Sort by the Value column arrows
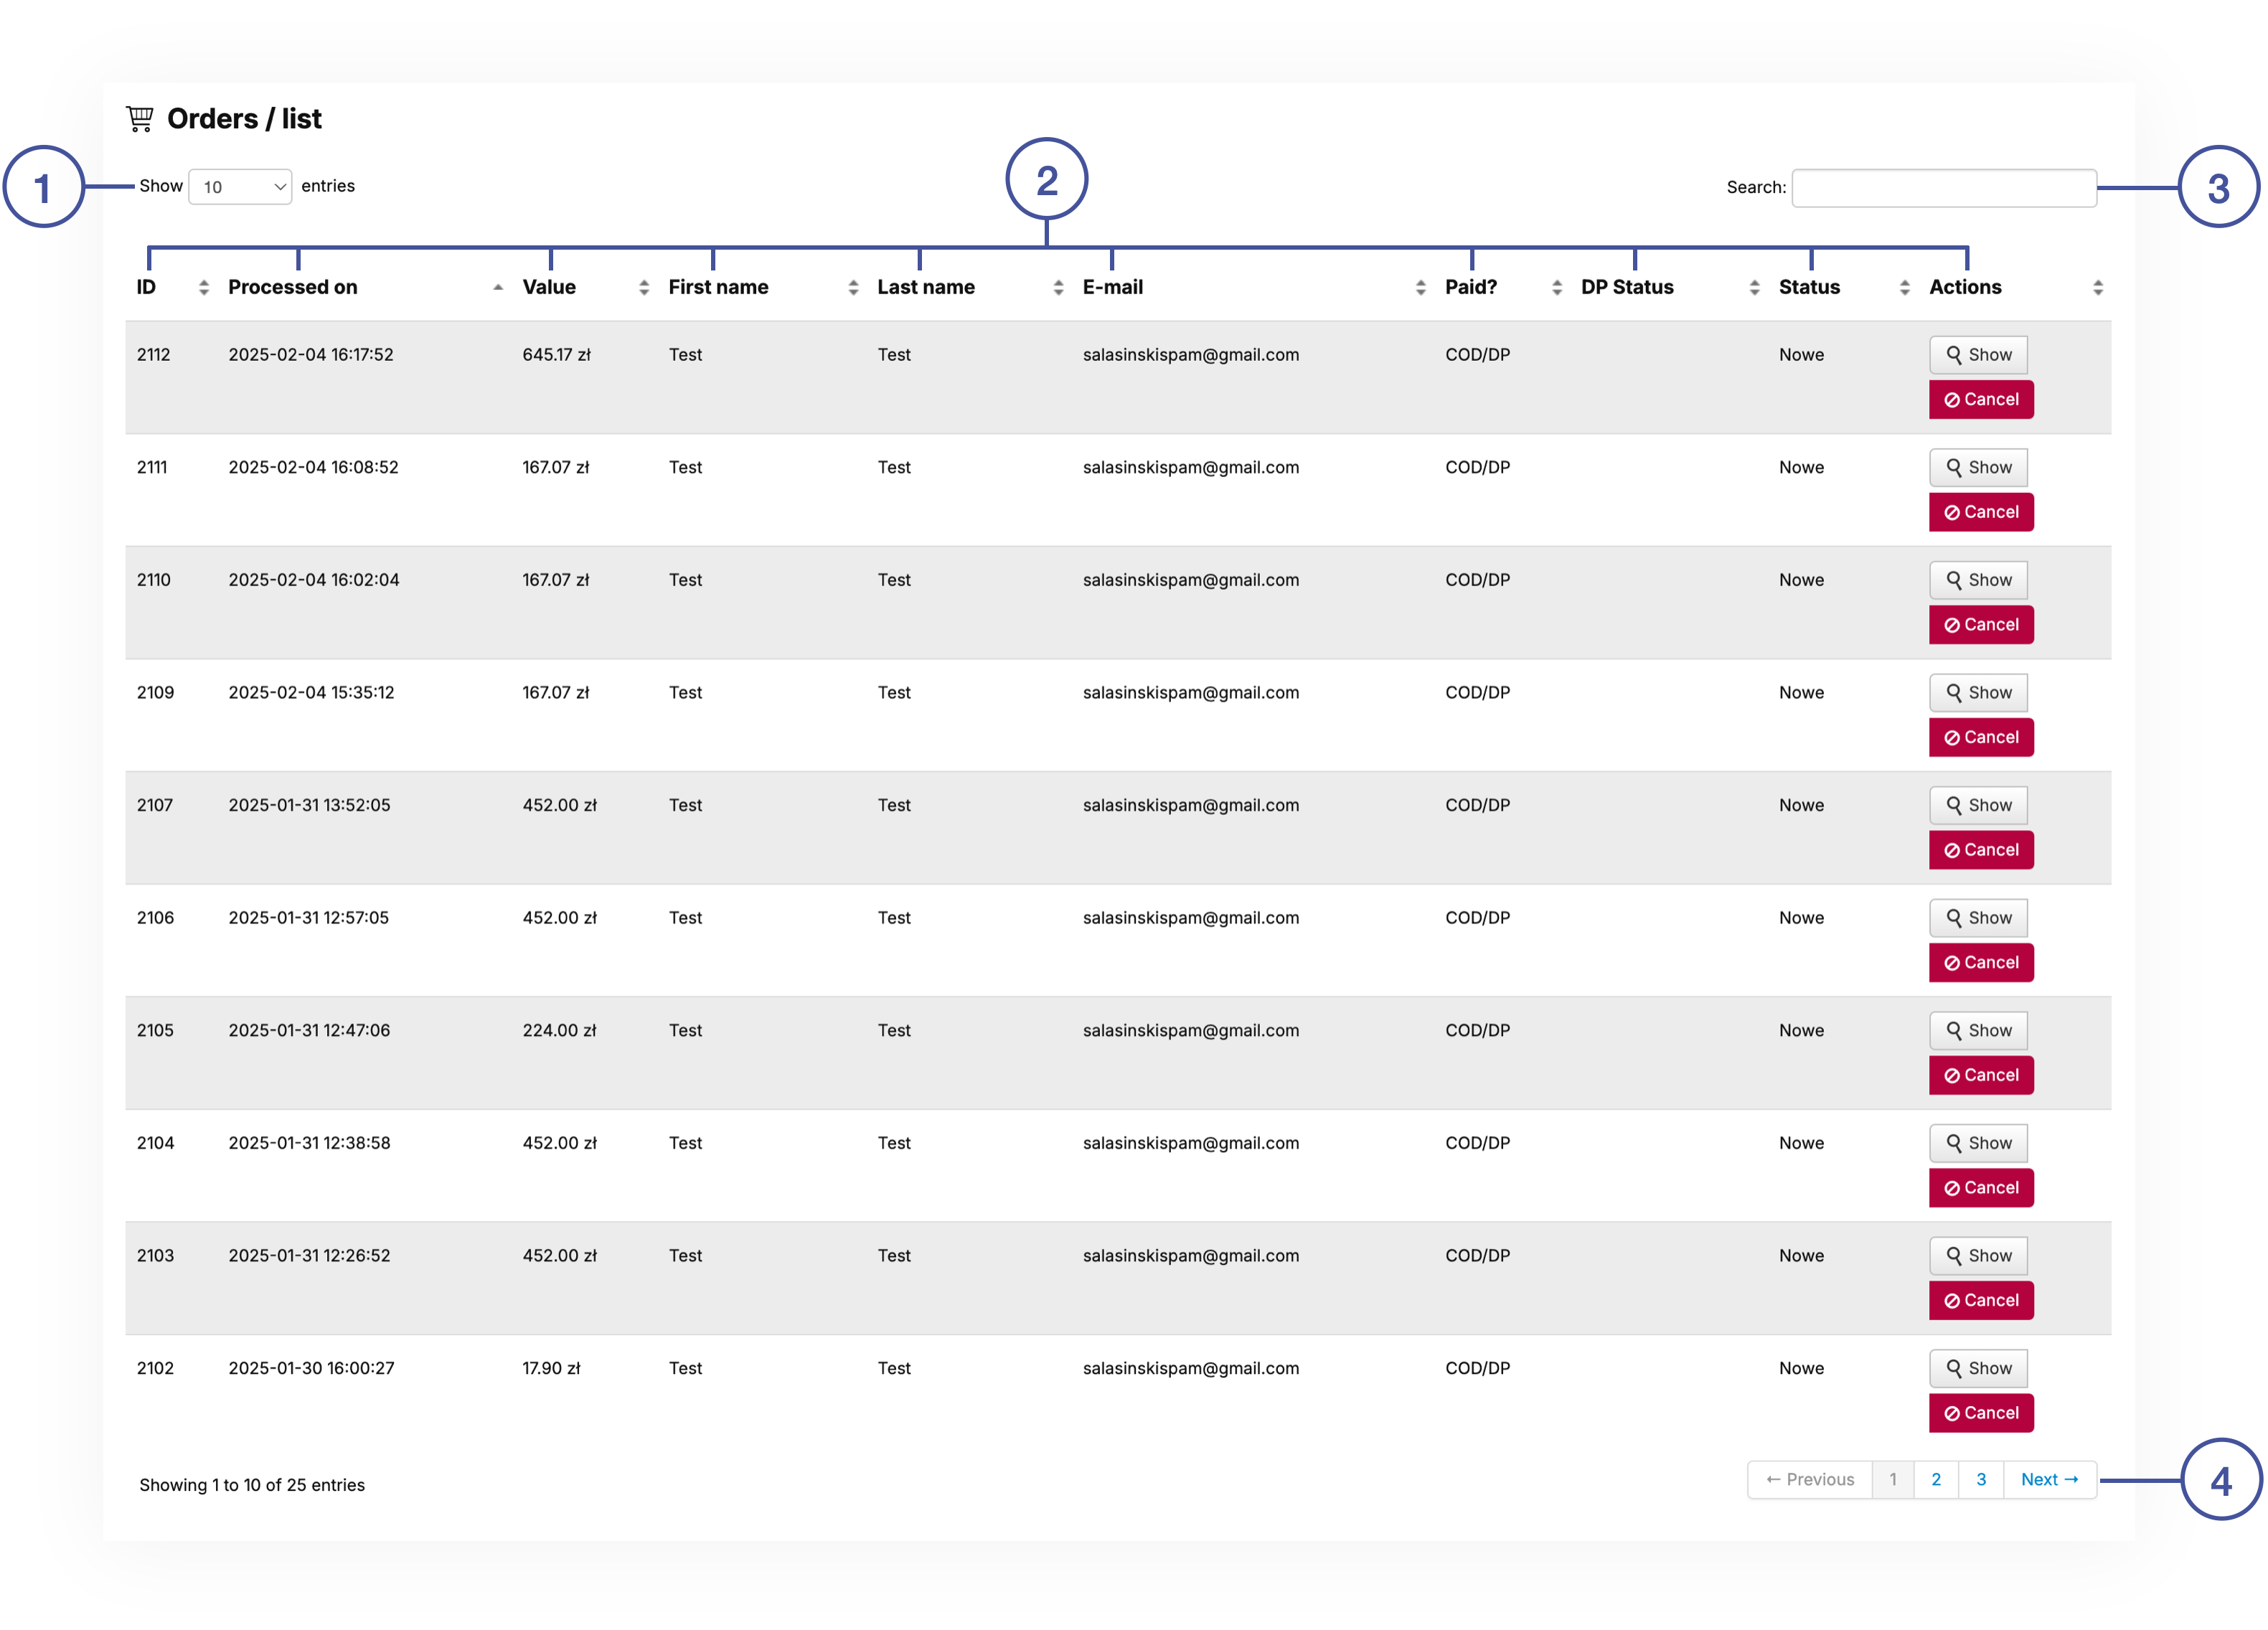Screen dimensions: 2268x1630 [x=643, y=287]
